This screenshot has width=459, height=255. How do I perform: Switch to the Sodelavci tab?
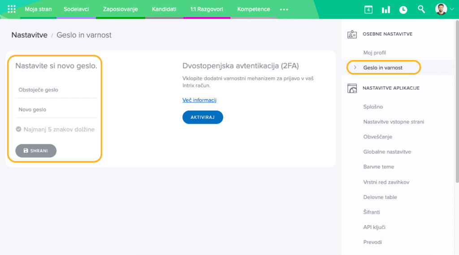tap(76, 9)
